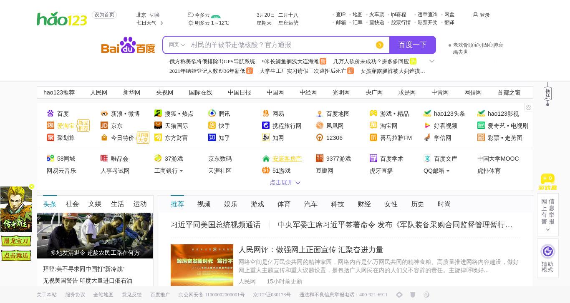Open the 12306 railway icon link
This screenshot has width=570, height=303.
tap(320, 137)
